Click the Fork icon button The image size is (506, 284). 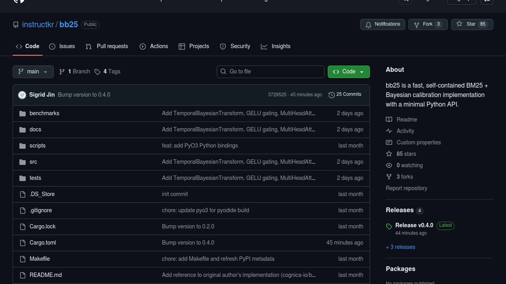coord(417,25)
